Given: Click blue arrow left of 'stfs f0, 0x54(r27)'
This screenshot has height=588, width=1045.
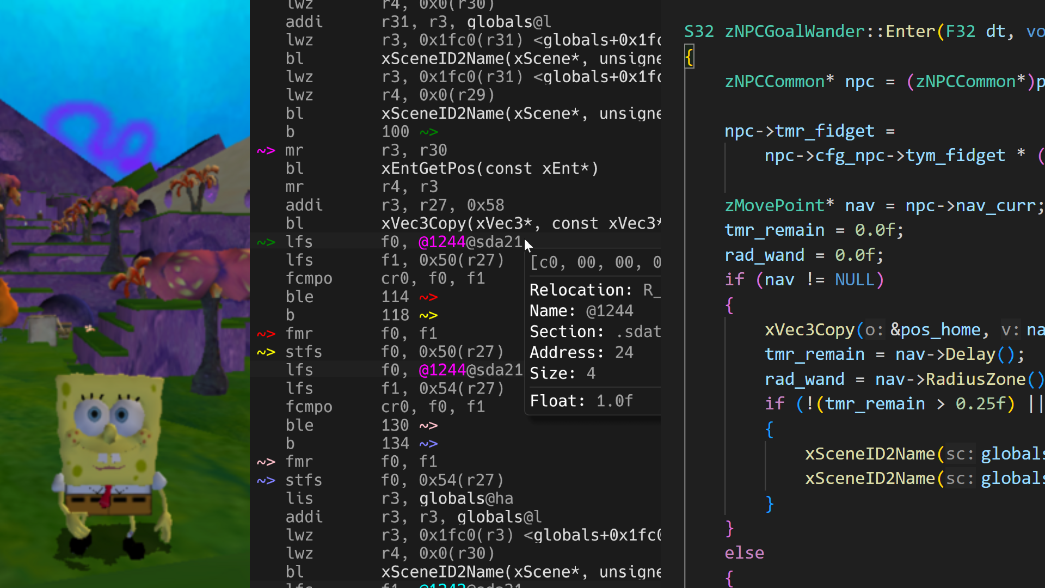Looking at the screenshot, I should tap(266, 481).
